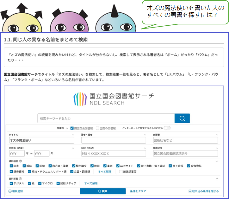The width and height of the screenshot is (229, 199).
Task: Collapse the 著者・編者 field chevron
Action: 145,135
